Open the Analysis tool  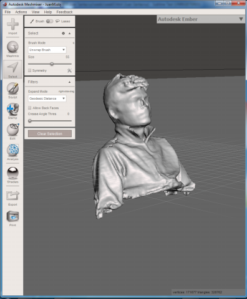pos(12,152)
